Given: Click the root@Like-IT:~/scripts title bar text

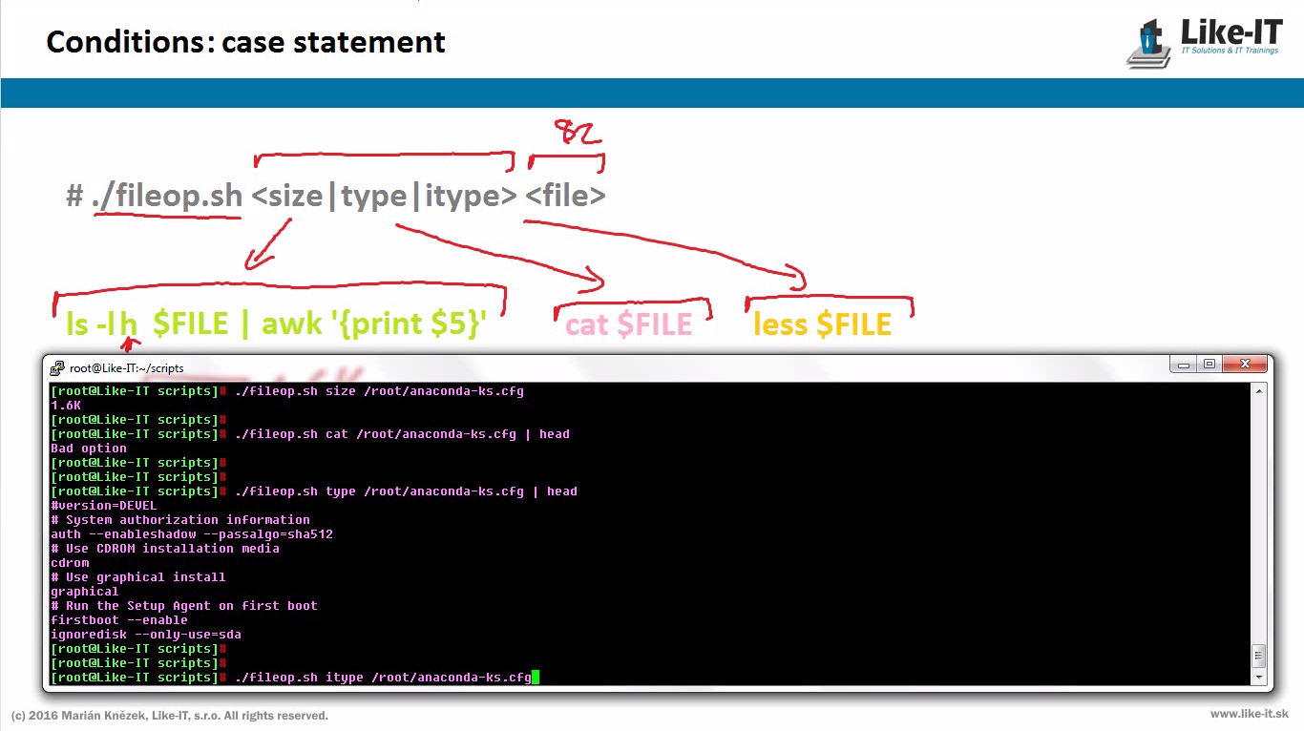Looking at the screenshot, I should coord(126,368).
